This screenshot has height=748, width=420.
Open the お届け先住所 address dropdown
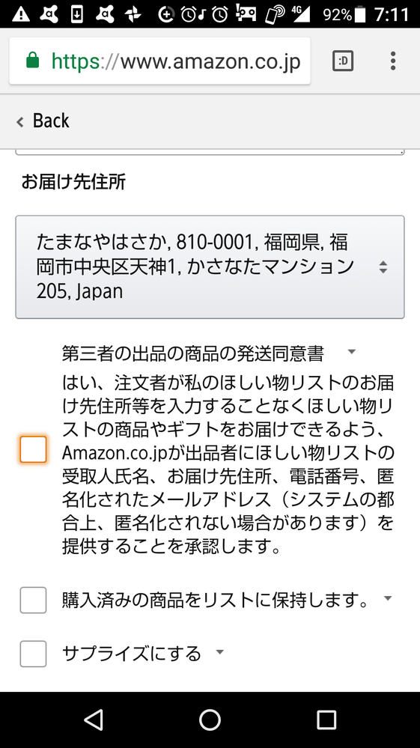point(210,267)
